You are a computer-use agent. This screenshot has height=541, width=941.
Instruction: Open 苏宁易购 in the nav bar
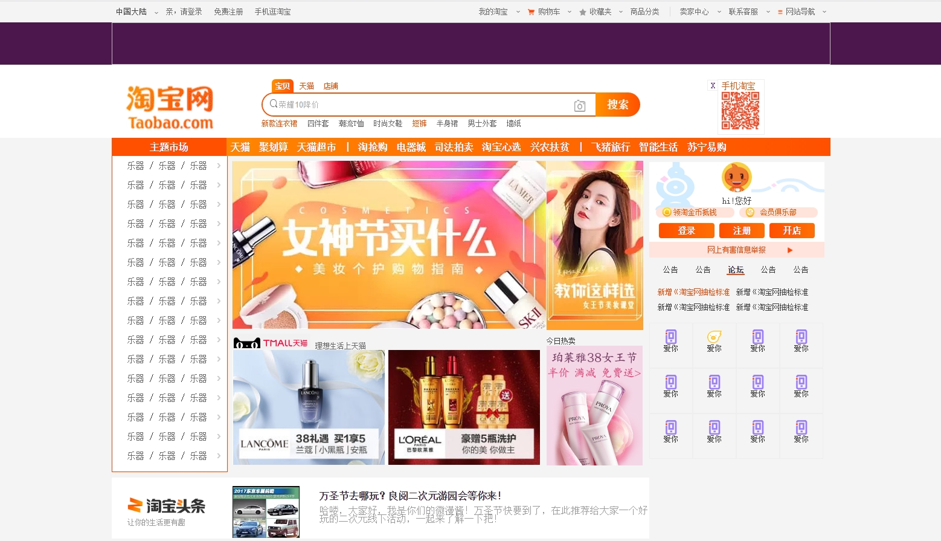coord(707,147)
